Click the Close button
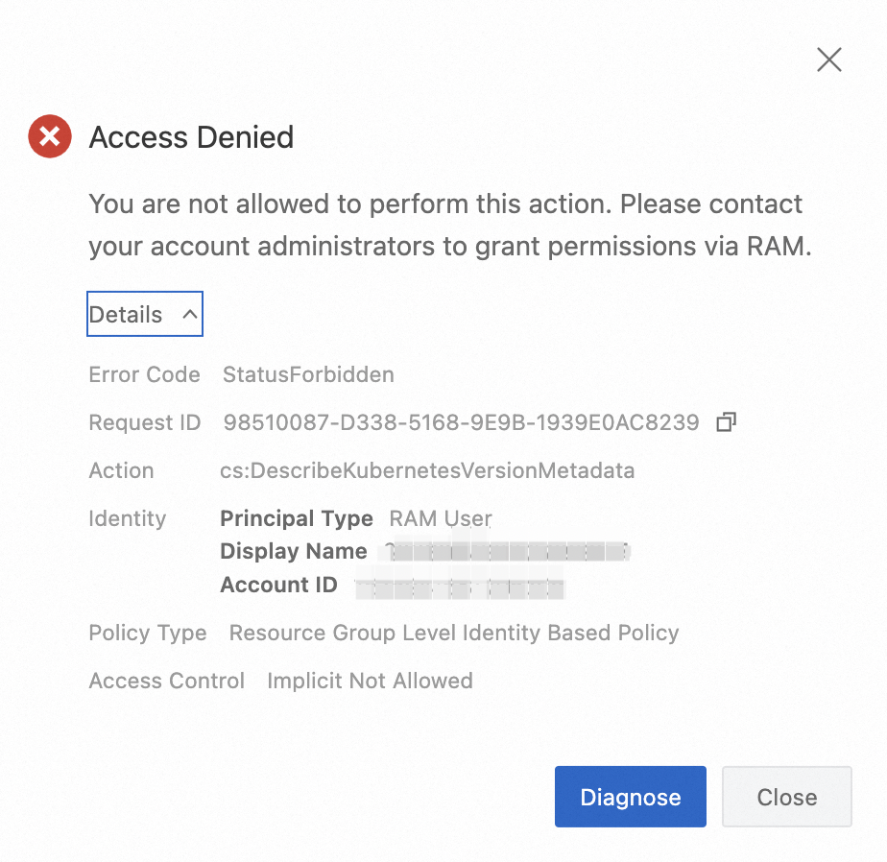The width and height of the screenshot is (887, 862). pyautogui.click(x=786, y=797)
